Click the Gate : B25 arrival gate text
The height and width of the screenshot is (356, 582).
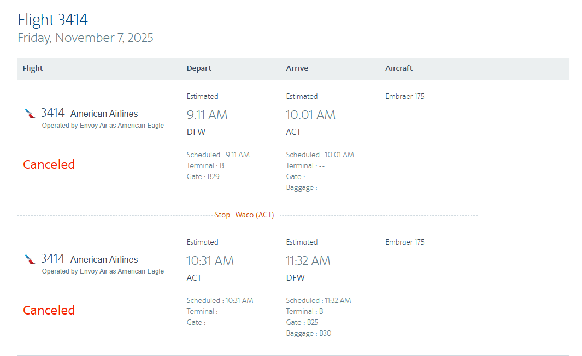tap(302, 322)
